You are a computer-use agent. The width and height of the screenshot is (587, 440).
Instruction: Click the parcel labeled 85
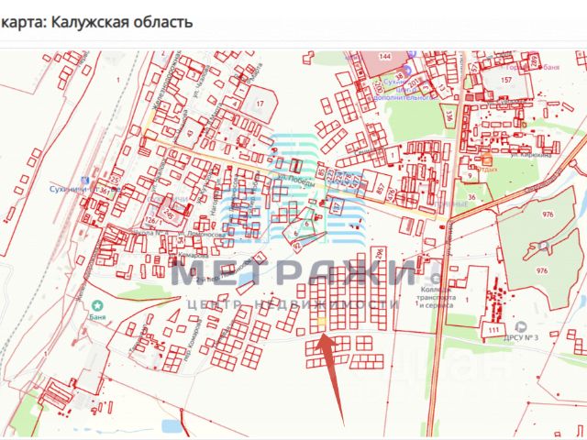pyautogui.click(x=321, y=172)
